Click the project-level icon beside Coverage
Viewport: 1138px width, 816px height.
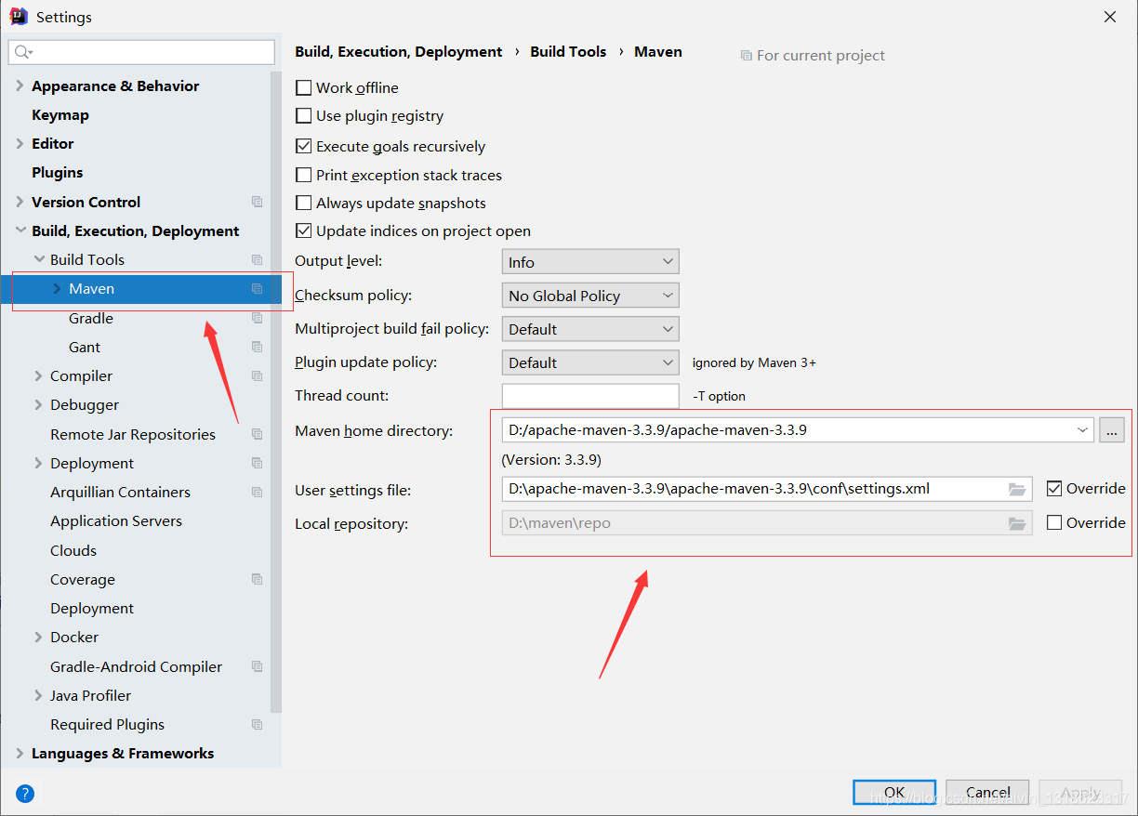coord(258,579)
